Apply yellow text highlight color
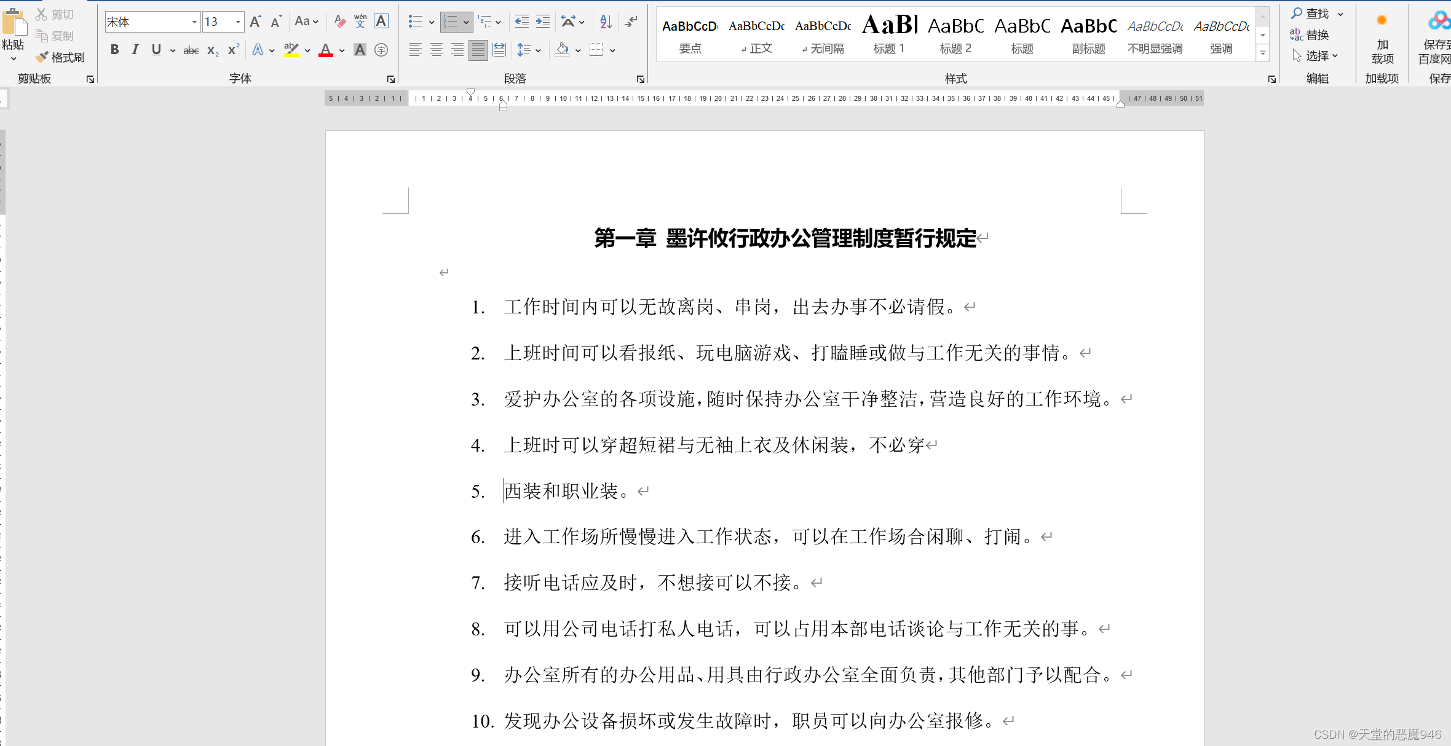The image size is (1451, 746). 291,50
